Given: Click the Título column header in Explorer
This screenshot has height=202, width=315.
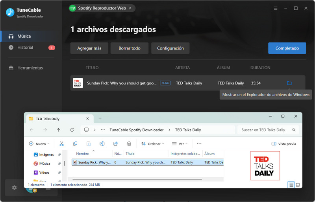Looking at the screenshot, I should click(x=130, y=154).
